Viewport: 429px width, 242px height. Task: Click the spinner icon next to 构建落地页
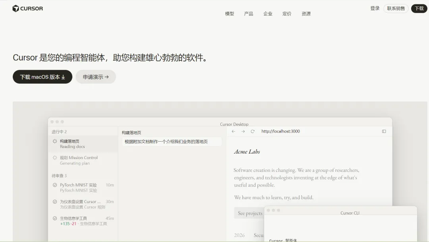coord(55,141)
